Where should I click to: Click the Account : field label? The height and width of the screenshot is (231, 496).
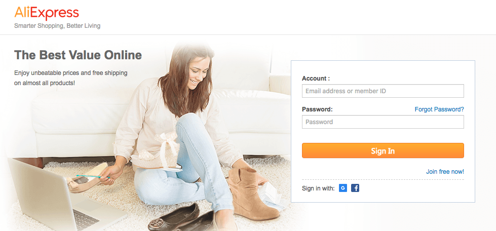316,79
